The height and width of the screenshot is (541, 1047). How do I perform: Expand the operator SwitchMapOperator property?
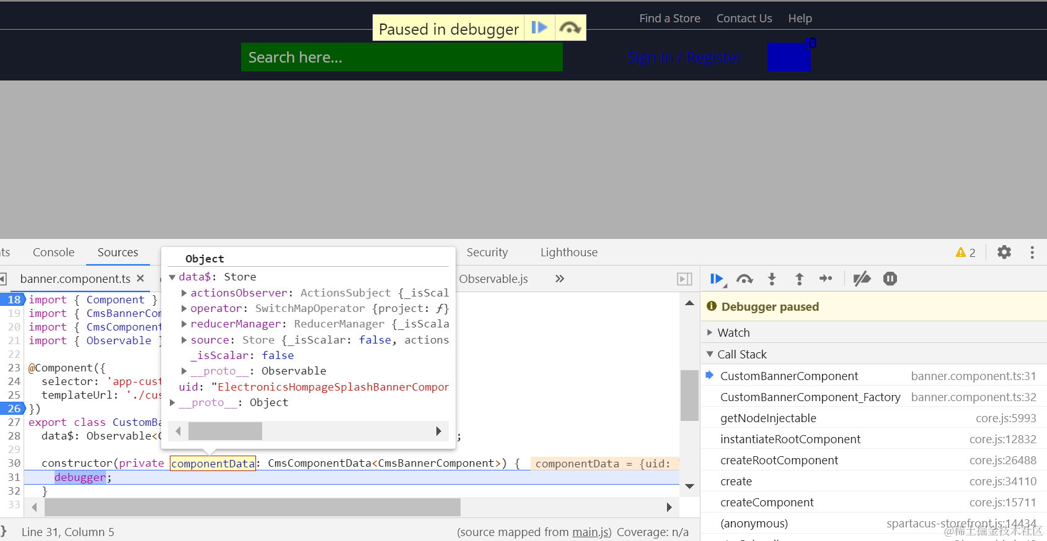point(184,308)
